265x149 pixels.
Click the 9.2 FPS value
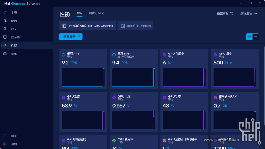pyautogui.click(x=69, y=63)
